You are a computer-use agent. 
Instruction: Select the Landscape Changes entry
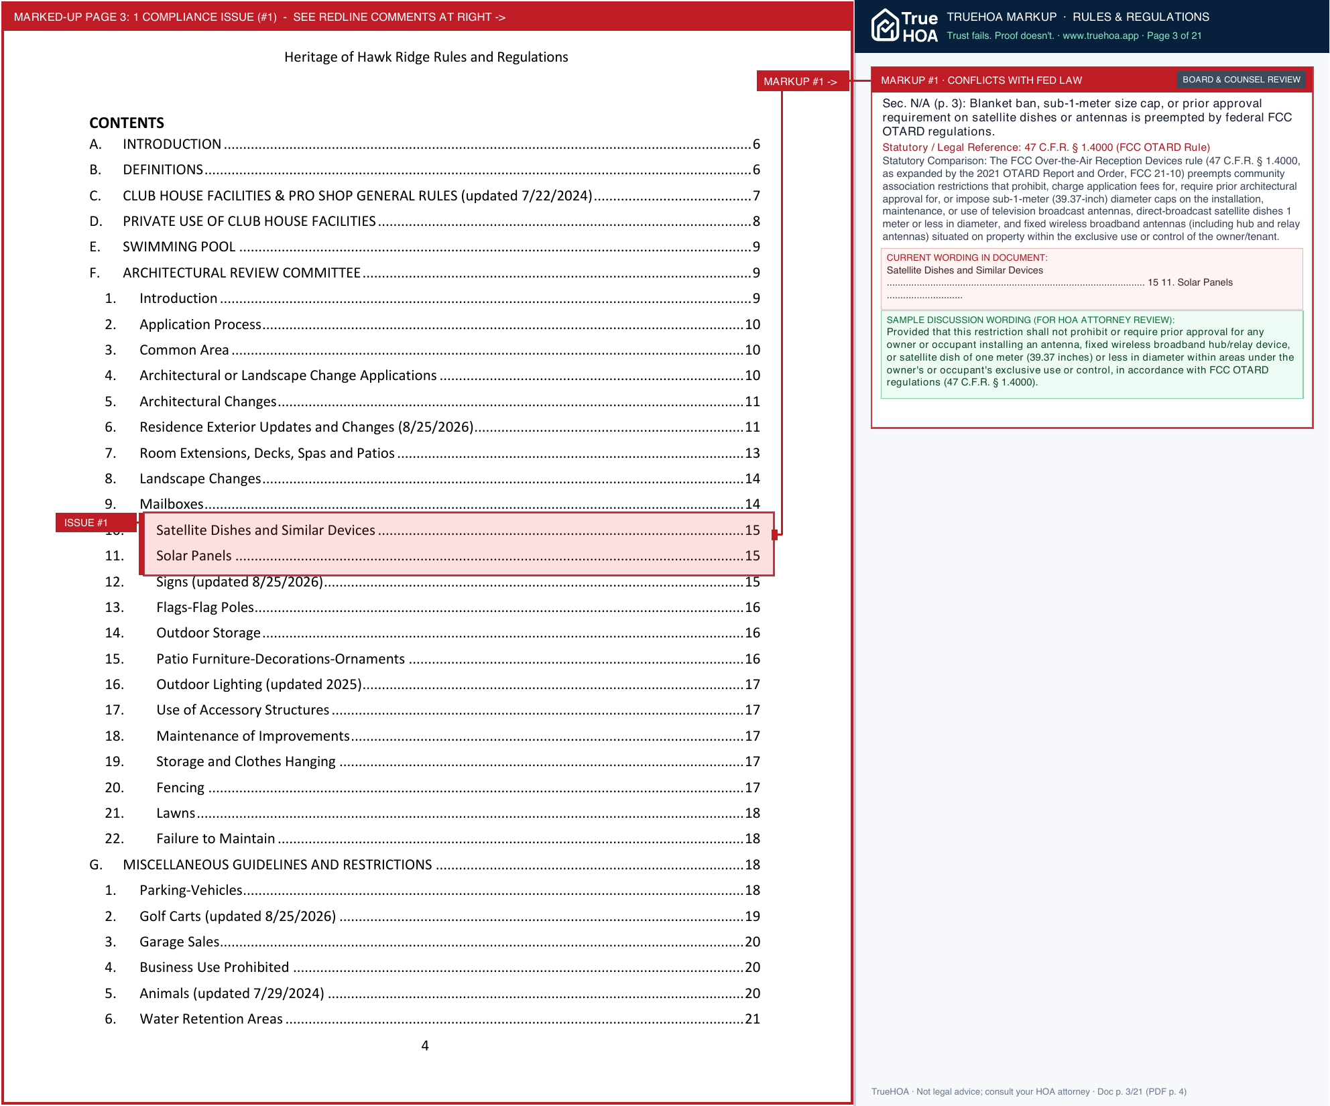click(x=432, y=479)
